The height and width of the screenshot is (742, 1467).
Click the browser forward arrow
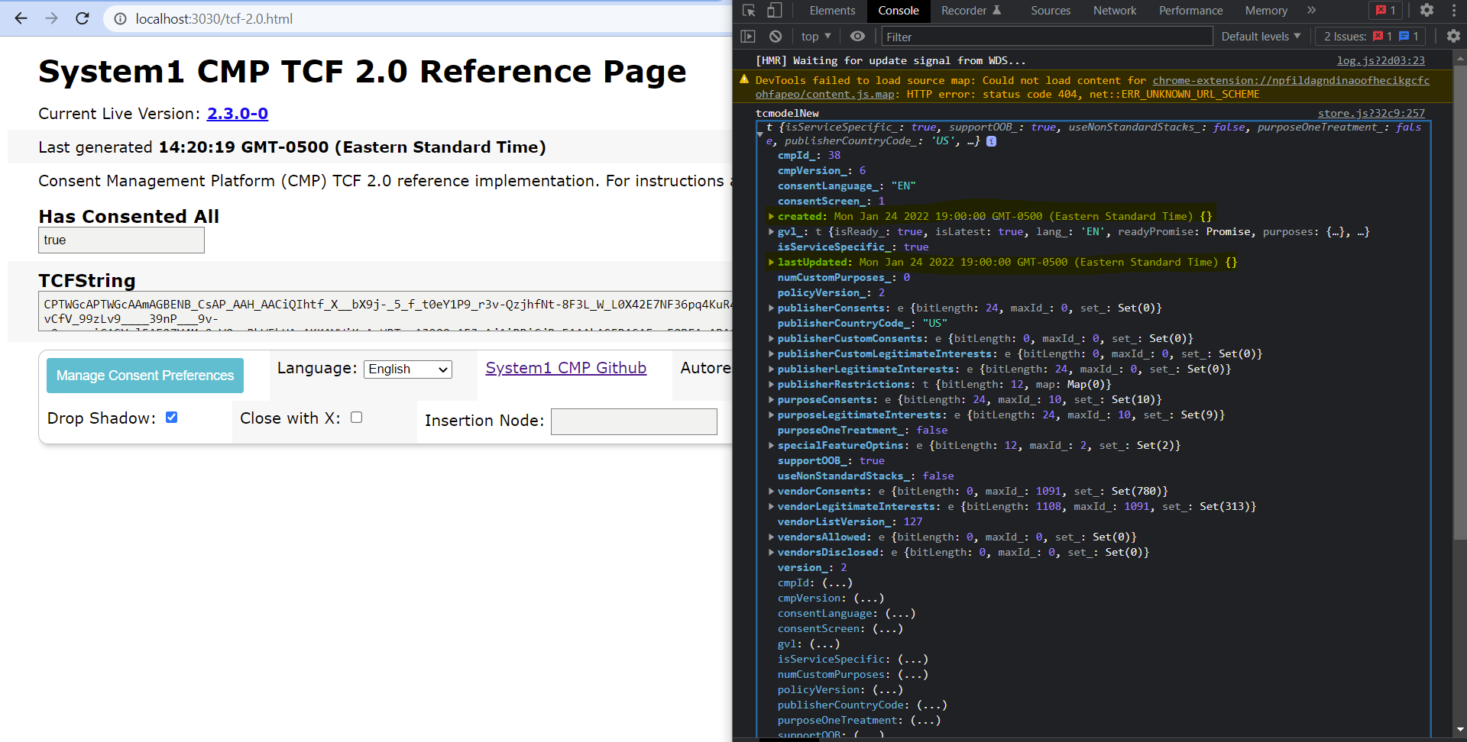[x=51, y=18]
